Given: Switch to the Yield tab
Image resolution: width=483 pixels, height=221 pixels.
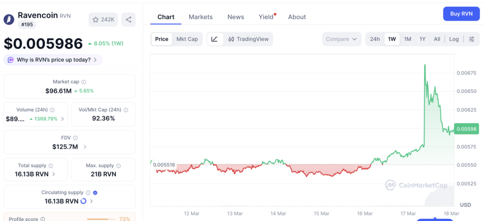Looking at the screenshot, I should 267,17.
